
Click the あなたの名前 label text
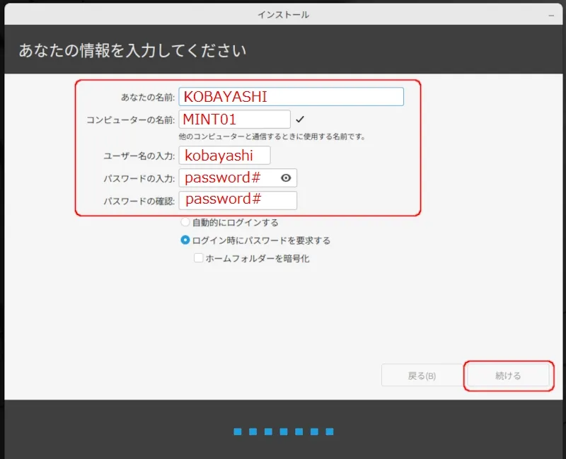(x=148, y=98)
